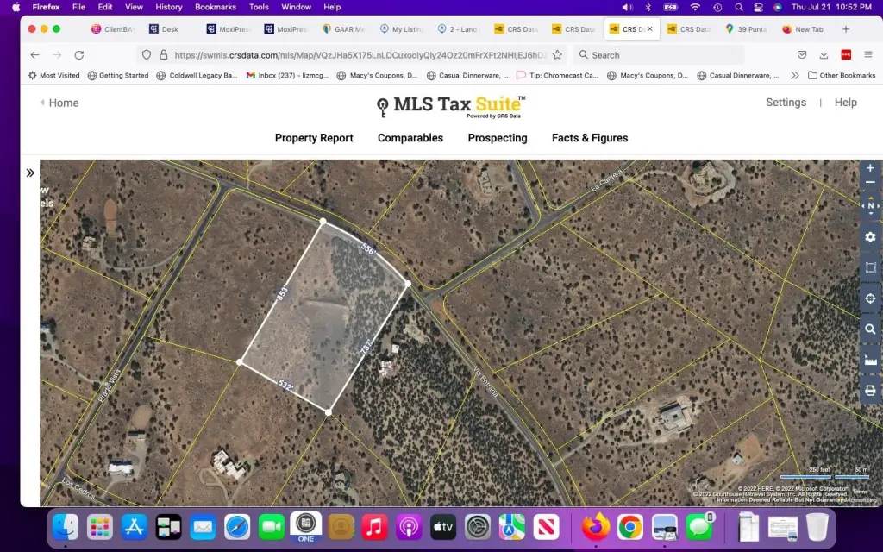Open the Property Report menu

click(x=314, y=138)
